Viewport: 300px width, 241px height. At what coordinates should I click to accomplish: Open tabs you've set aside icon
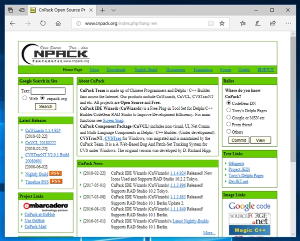pos(10,10)
